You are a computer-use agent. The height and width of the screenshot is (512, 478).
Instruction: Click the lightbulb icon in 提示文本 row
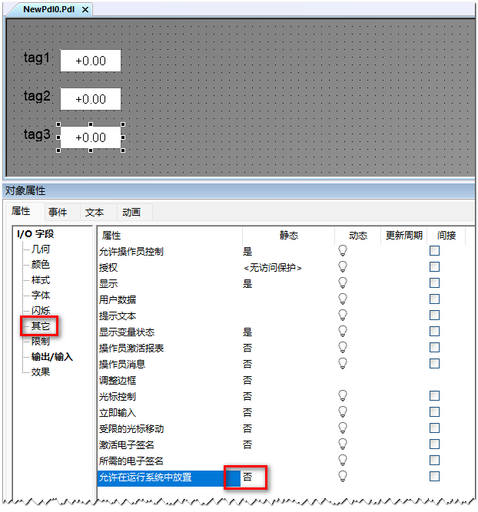[x=343, y=315]
